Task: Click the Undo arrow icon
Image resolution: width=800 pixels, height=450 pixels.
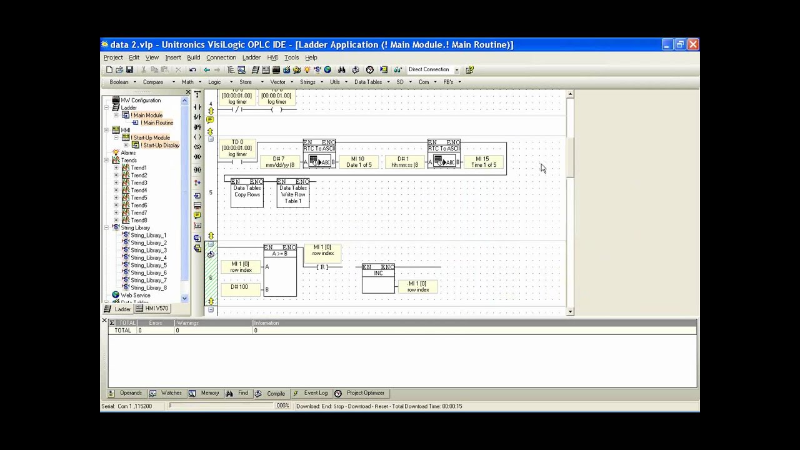Action: coord(192,69)
